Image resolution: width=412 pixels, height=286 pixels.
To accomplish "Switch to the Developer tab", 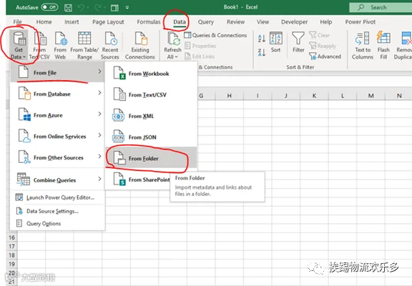I will [x=294, y=22].
